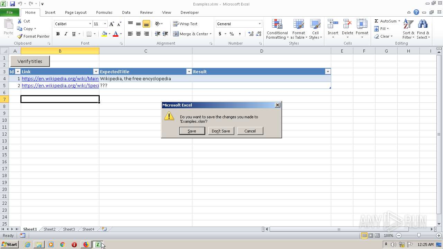The image size is (443, 249).
Task: Expand the Copy dropdown arrow
Action: click(35, 29)
